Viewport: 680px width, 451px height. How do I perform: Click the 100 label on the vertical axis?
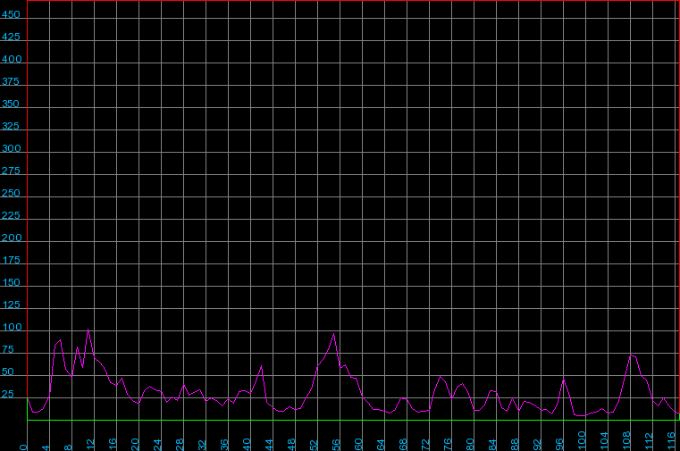point(12,328)
